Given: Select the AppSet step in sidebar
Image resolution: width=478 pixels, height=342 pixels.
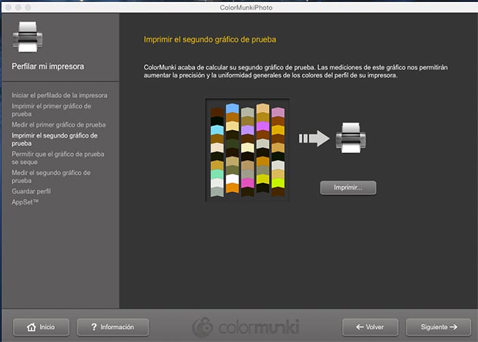Looking at the screenshot, I should coord(25,202).
